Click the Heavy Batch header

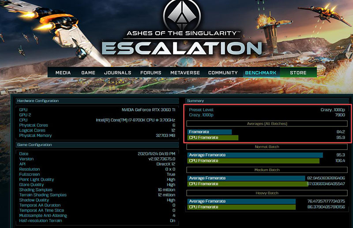267,193
